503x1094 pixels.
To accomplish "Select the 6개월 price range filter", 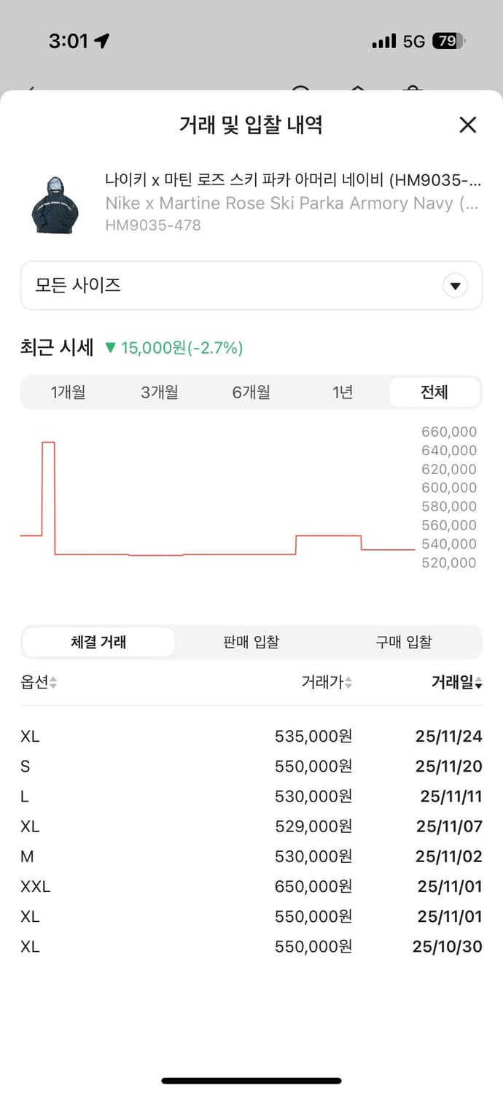I will [251, 392].
